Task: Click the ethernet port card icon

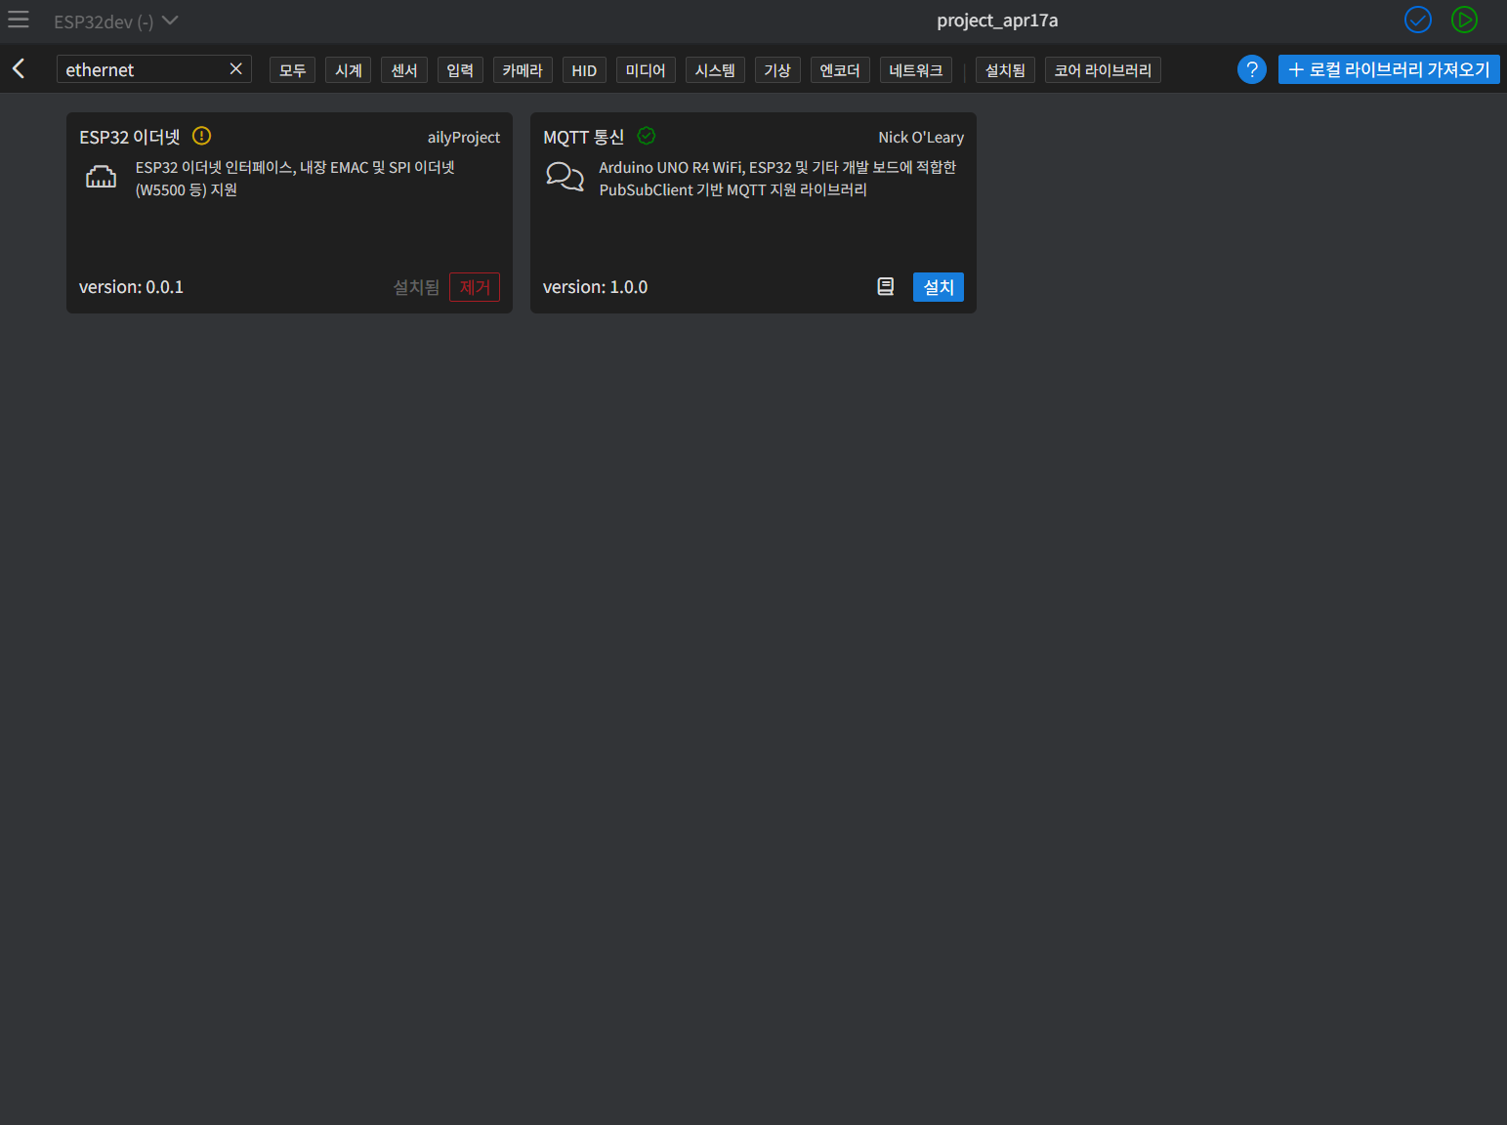Action: click(x=101, y=177)
